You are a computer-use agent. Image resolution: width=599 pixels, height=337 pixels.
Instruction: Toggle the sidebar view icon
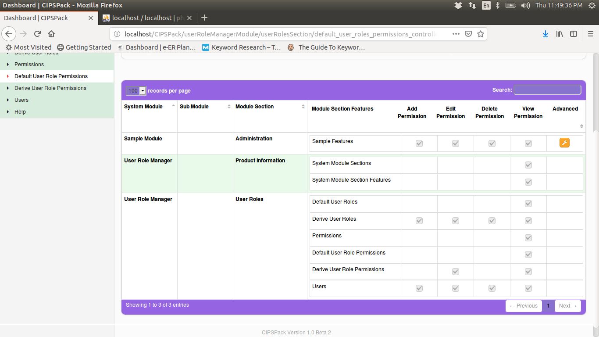click(574, 34)
